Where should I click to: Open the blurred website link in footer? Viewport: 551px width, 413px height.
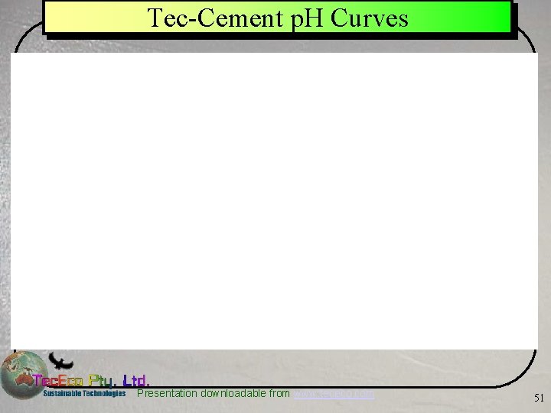click(334, 394)
